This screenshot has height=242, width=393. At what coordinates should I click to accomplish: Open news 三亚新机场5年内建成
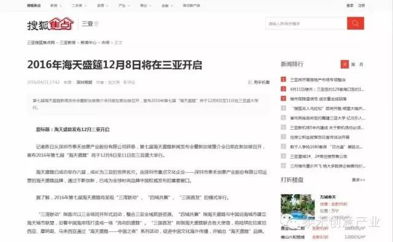tap(327, 128)
